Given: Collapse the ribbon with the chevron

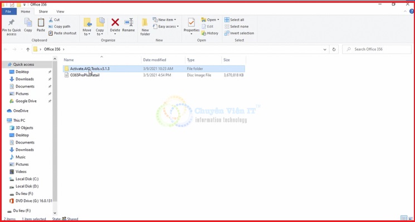Looking at the screenshot, I should pos(405,12).
